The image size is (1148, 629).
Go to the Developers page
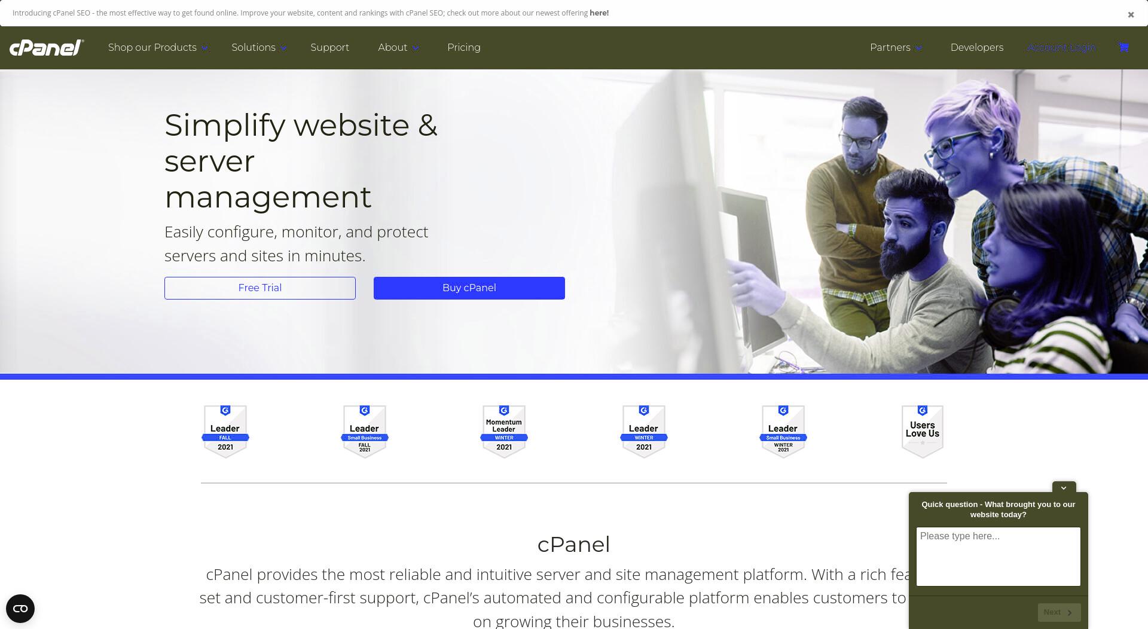point(977,47)
